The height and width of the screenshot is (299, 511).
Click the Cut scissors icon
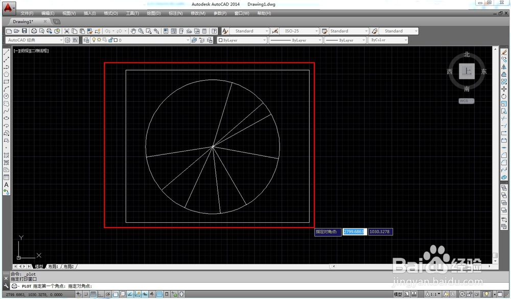point(67,31)
